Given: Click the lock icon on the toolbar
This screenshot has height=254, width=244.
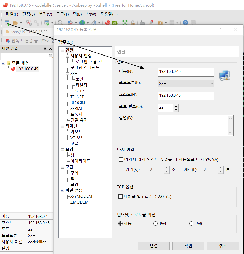Looking at the screenshot, I should (133, 23).
